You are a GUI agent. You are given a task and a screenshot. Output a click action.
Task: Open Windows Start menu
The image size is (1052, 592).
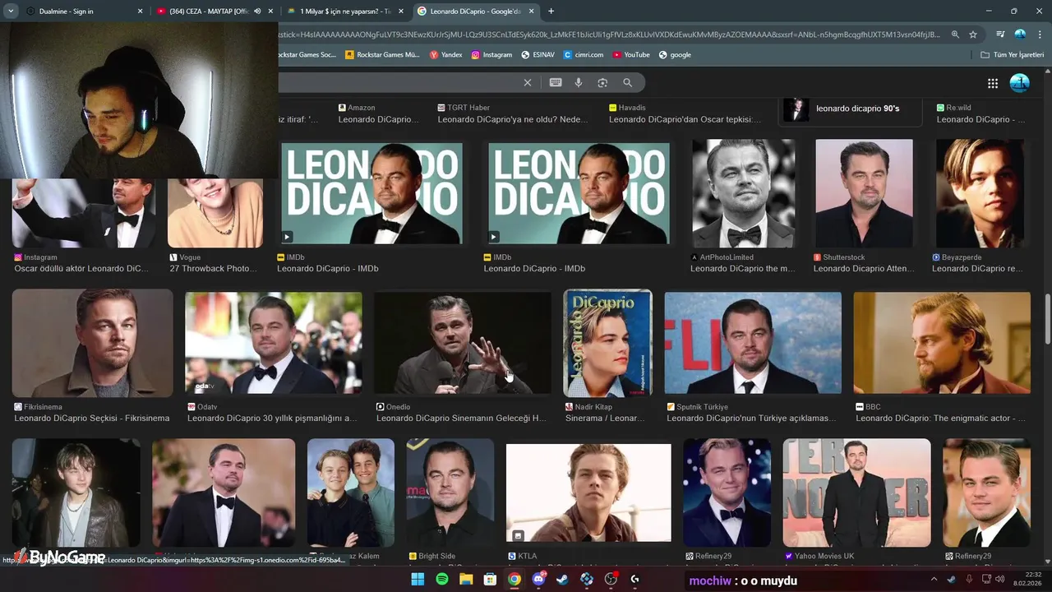(418, 579)
